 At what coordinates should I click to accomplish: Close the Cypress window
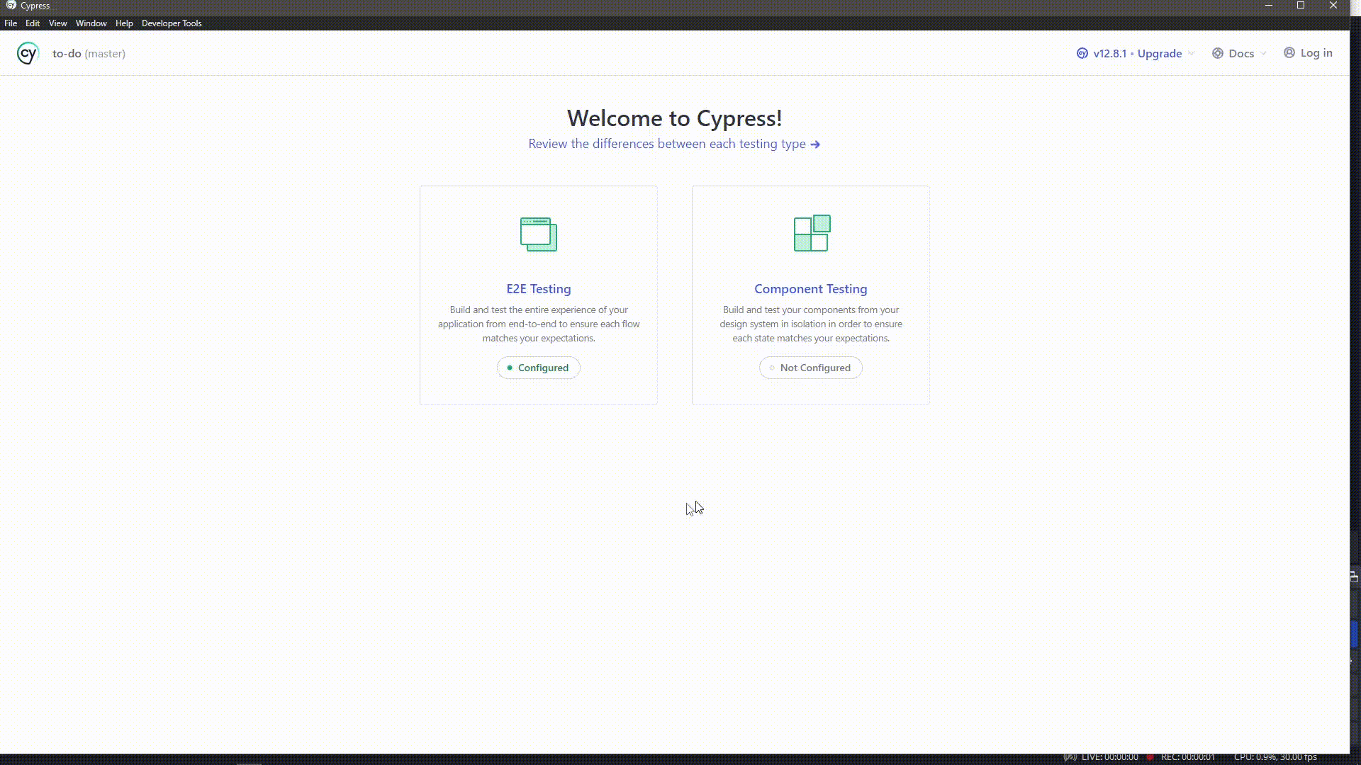(x=1333, y=6)
